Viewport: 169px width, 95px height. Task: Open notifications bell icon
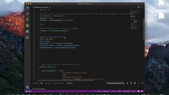(x=142, y=91)
